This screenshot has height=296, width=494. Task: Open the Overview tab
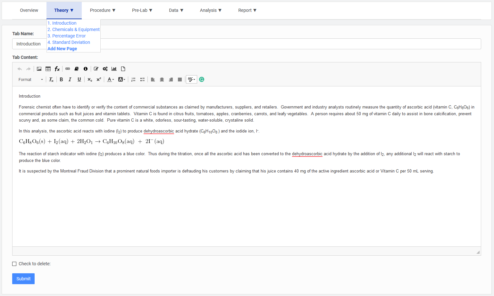pyautogui.click(x=29, y=10)
